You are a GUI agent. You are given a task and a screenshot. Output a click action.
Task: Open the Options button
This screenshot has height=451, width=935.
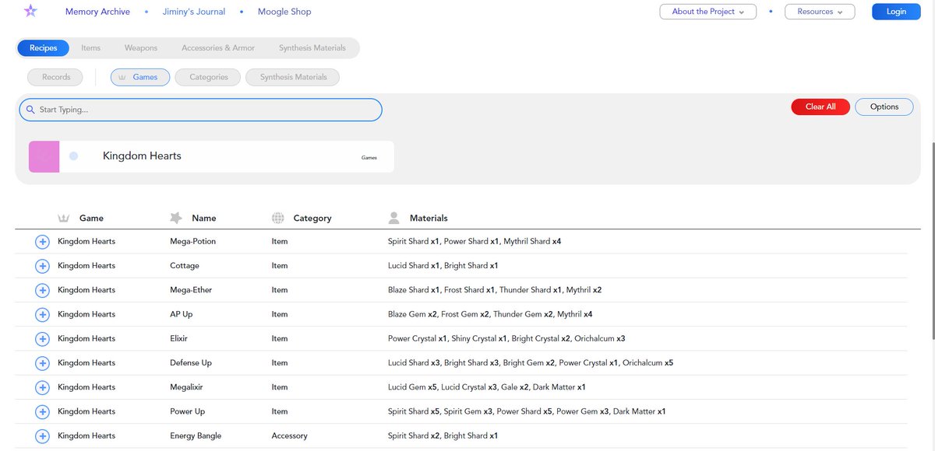tap(884, 107)
